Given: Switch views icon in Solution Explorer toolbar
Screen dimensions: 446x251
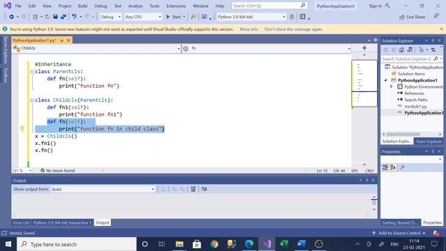Looking at the screenshot, I should [410, 50].
